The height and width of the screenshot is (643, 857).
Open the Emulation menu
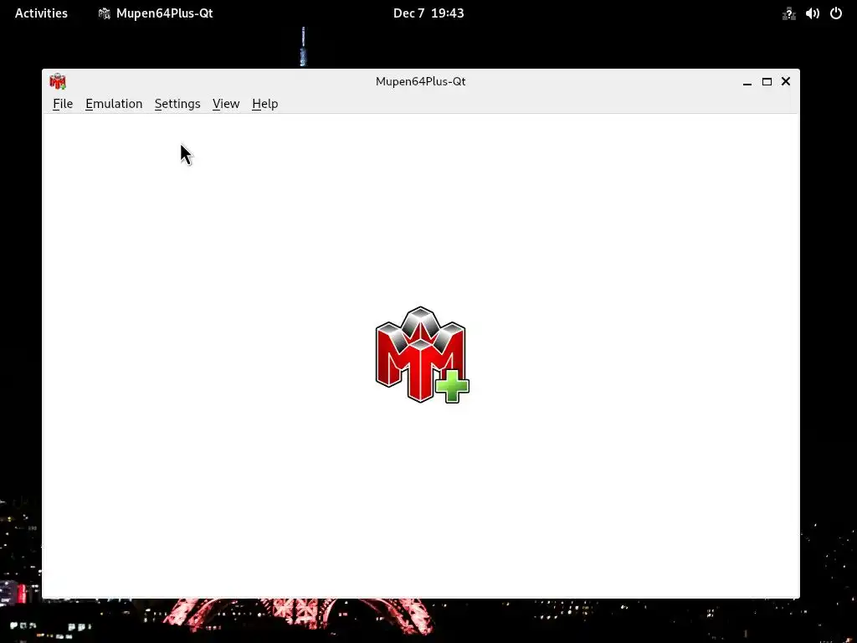pos(114,104)
